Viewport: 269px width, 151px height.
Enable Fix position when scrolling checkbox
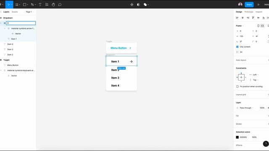[x=237, y=87]
